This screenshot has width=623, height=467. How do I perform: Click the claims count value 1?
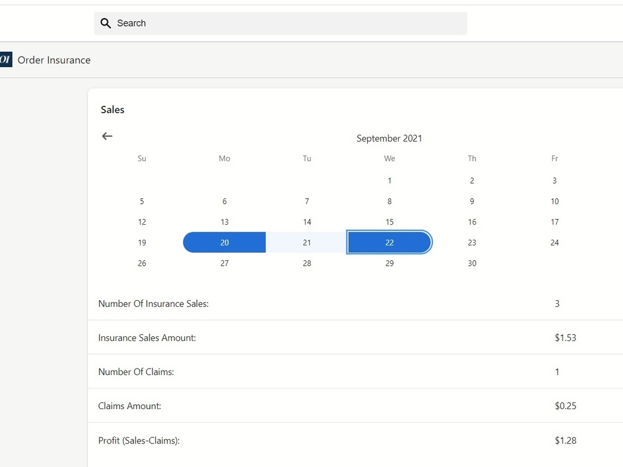[x=557, y=372]
